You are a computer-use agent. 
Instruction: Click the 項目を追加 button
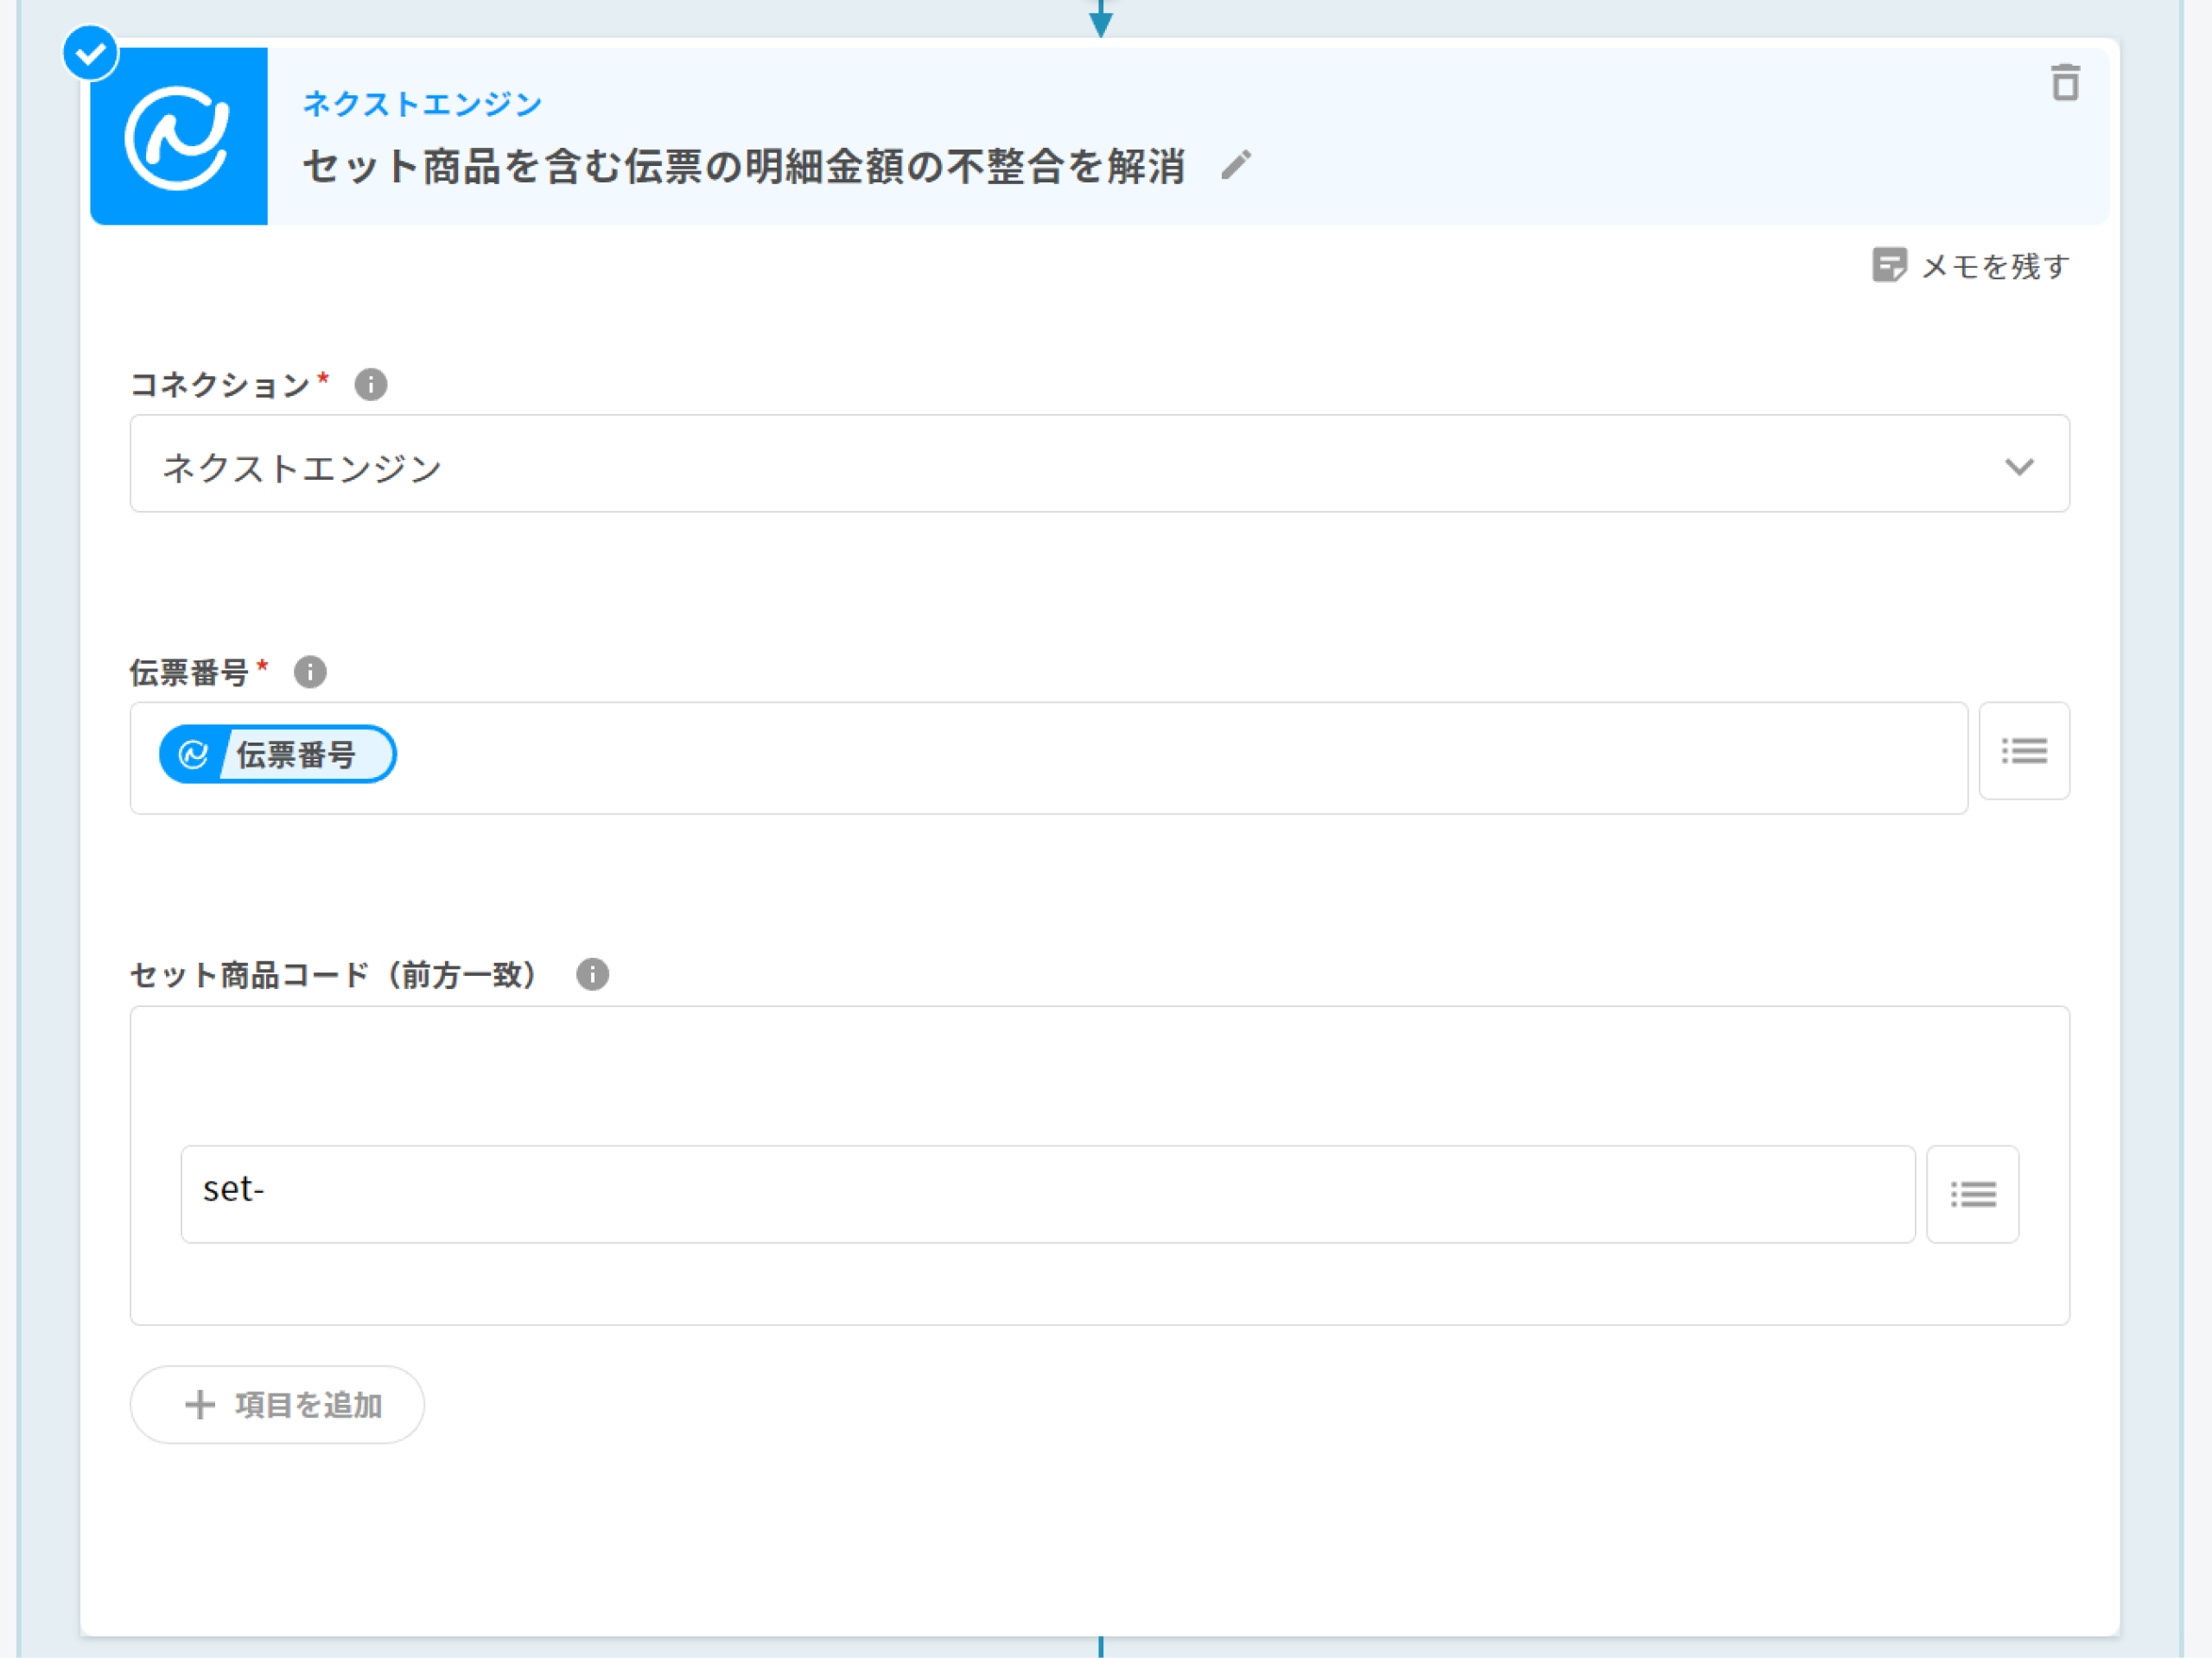pos(277,1404)
